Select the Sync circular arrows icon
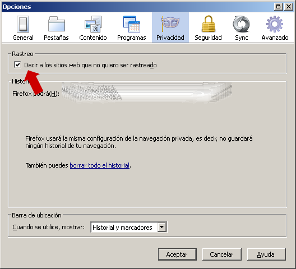This screenshot has width=296, height=269. point(241,24)
